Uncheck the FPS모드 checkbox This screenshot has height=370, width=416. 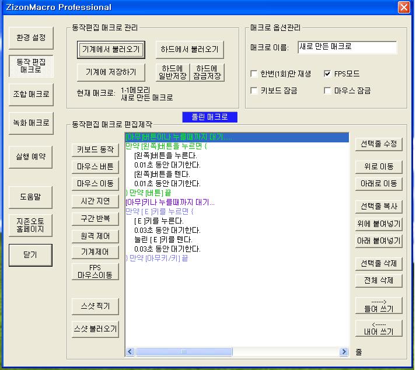328,74
